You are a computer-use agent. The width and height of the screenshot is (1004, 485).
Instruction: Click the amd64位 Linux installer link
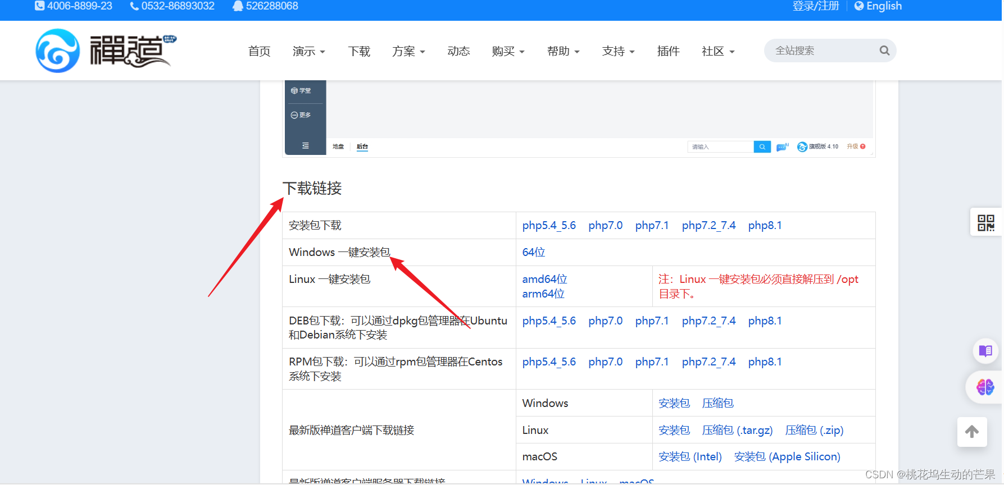544,279
